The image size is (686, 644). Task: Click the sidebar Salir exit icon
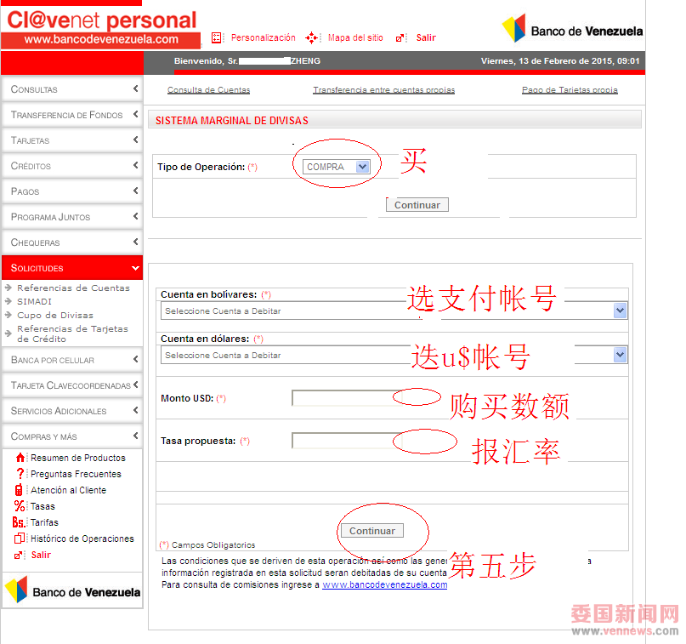[x=19, y=556]
